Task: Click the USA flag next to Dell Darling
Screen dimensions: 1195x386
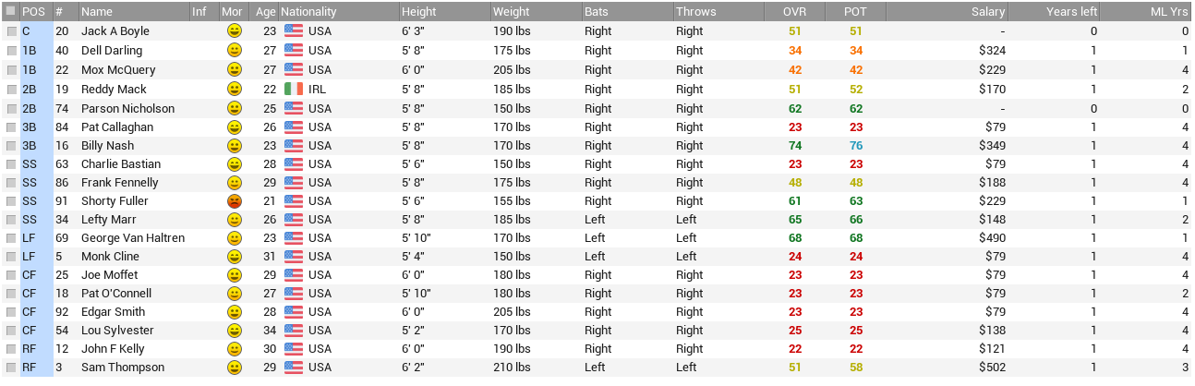Action: click(x=294, y=50)
